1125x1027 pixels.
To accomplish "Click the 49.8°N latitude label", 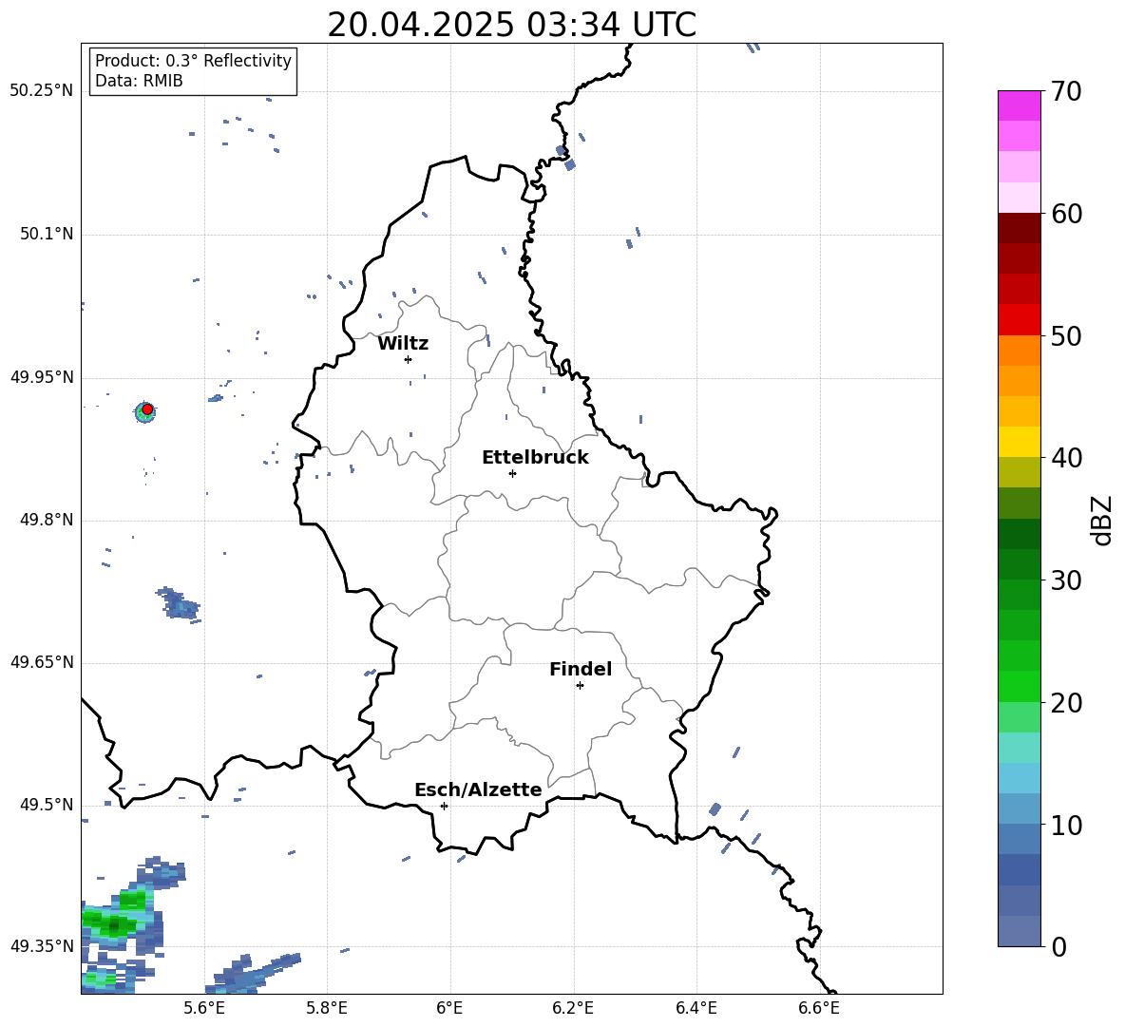I will coord(46,520).
